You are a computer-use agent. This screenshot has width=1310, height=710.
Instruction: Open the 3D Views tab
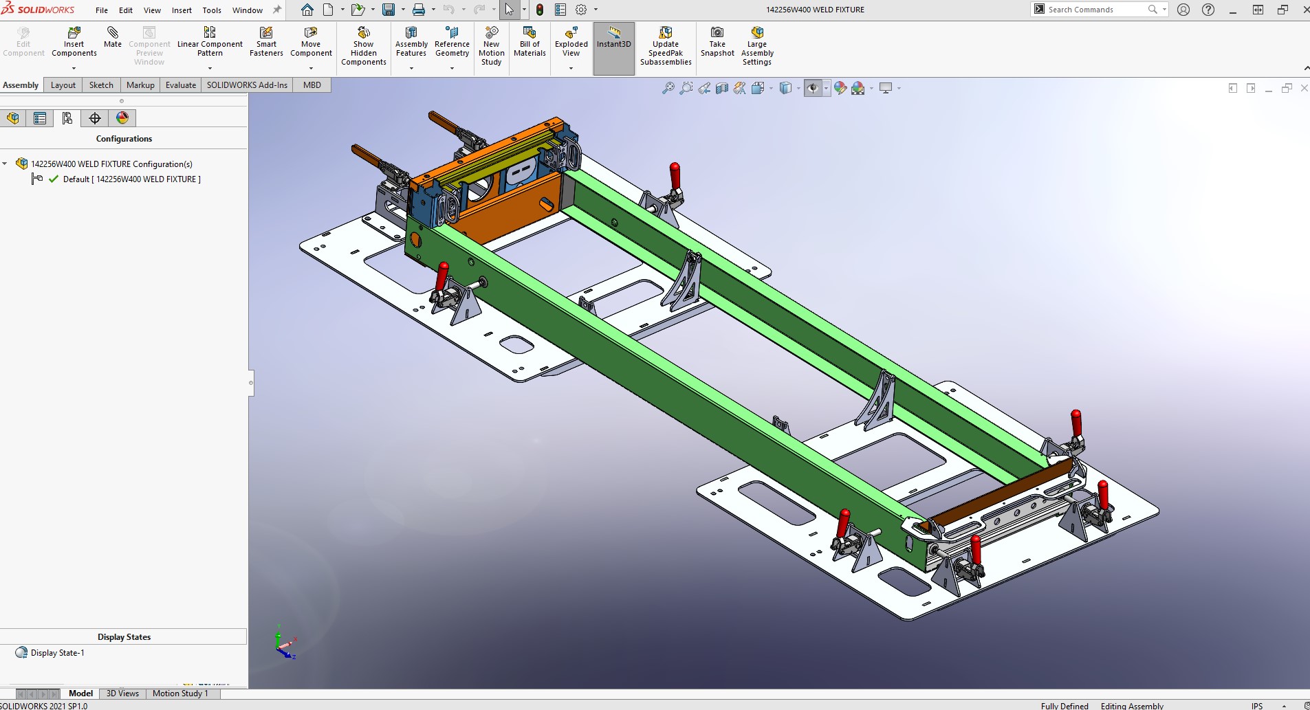tap(122, 694)
